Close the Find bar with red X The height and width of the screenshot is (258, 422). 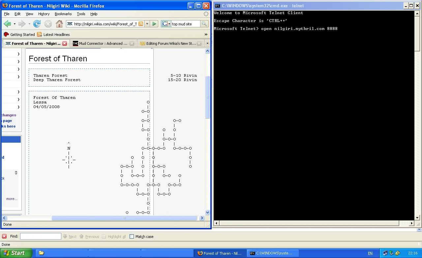pos(4,236)
